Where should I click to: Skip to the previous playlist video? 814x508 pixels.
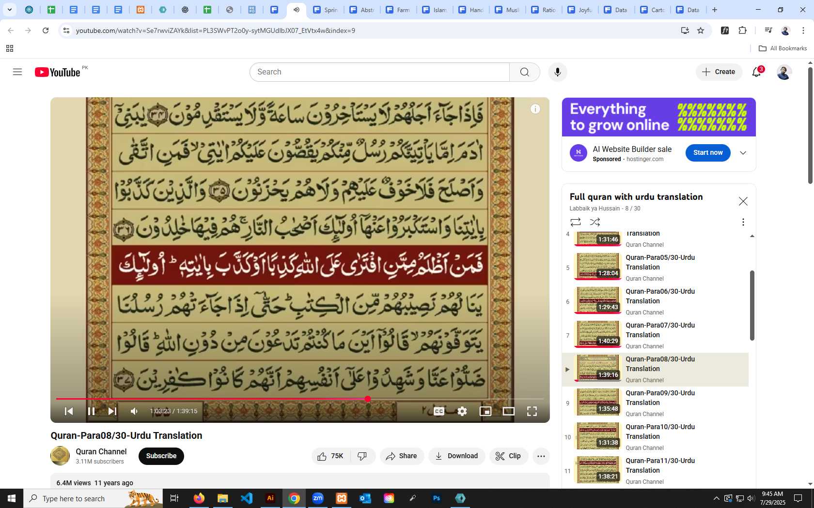[x=69, y=411]
